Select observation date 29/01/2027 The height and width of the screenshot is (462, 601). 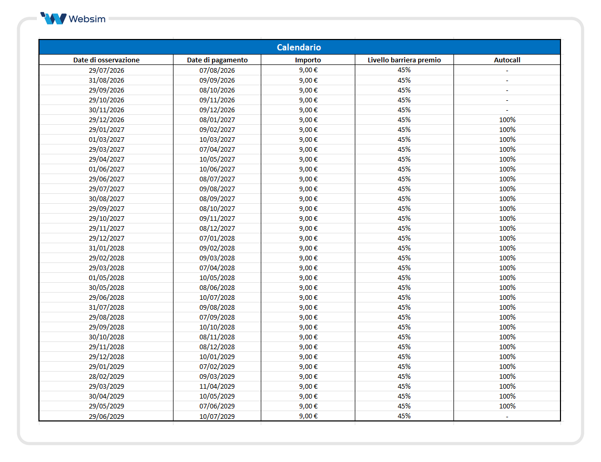[106, 129]
